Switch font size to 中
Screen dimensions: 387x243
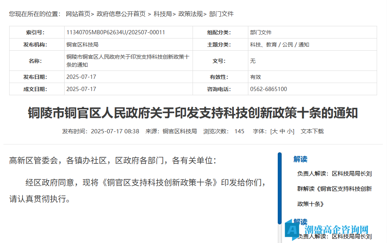[x=282, y=131]
